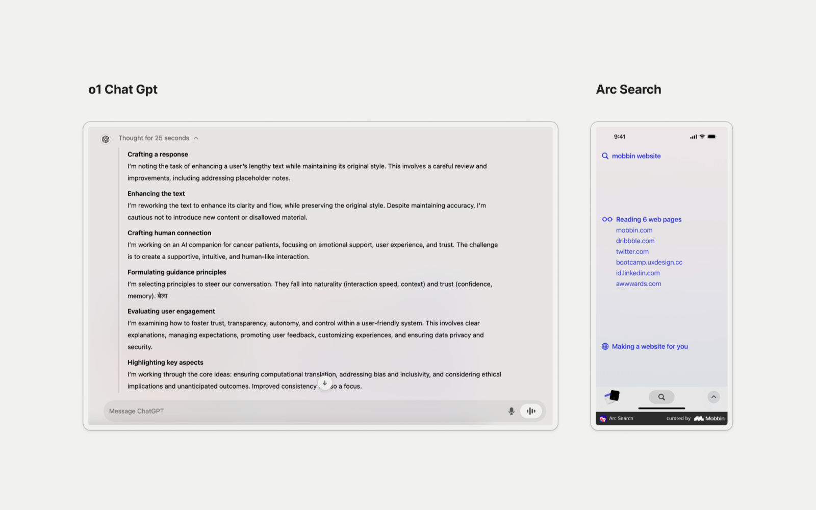Open the id.linkedin.com link

tap(637, 273)
